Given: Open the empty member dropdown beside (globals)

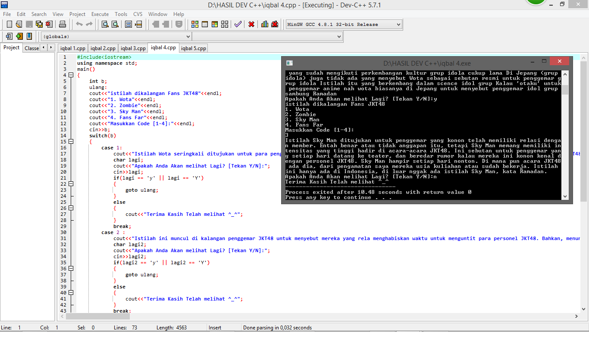Looking at the screenshot, I should 267,37.
